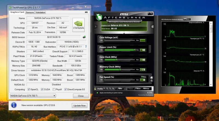Expand the Power Limit side arrow panel
219x121 pixels.
pos(150,49)
